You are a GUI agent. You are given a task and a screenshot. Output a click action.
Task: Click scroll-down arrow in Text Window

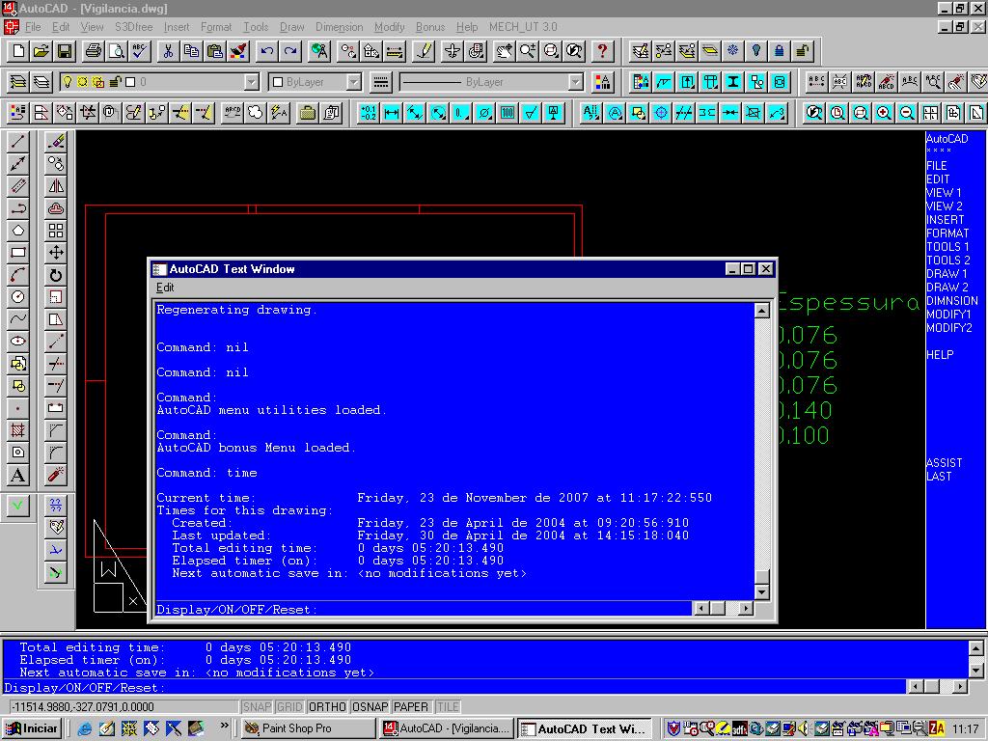(762, 592)
